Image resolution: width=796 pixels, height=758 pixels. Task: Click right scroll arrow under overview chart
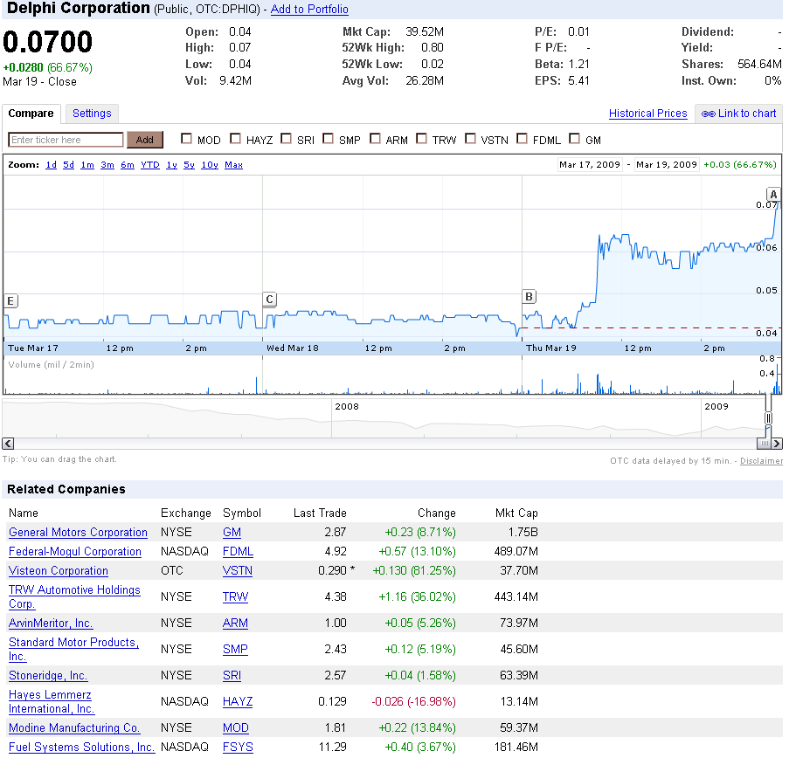[777, 444]
